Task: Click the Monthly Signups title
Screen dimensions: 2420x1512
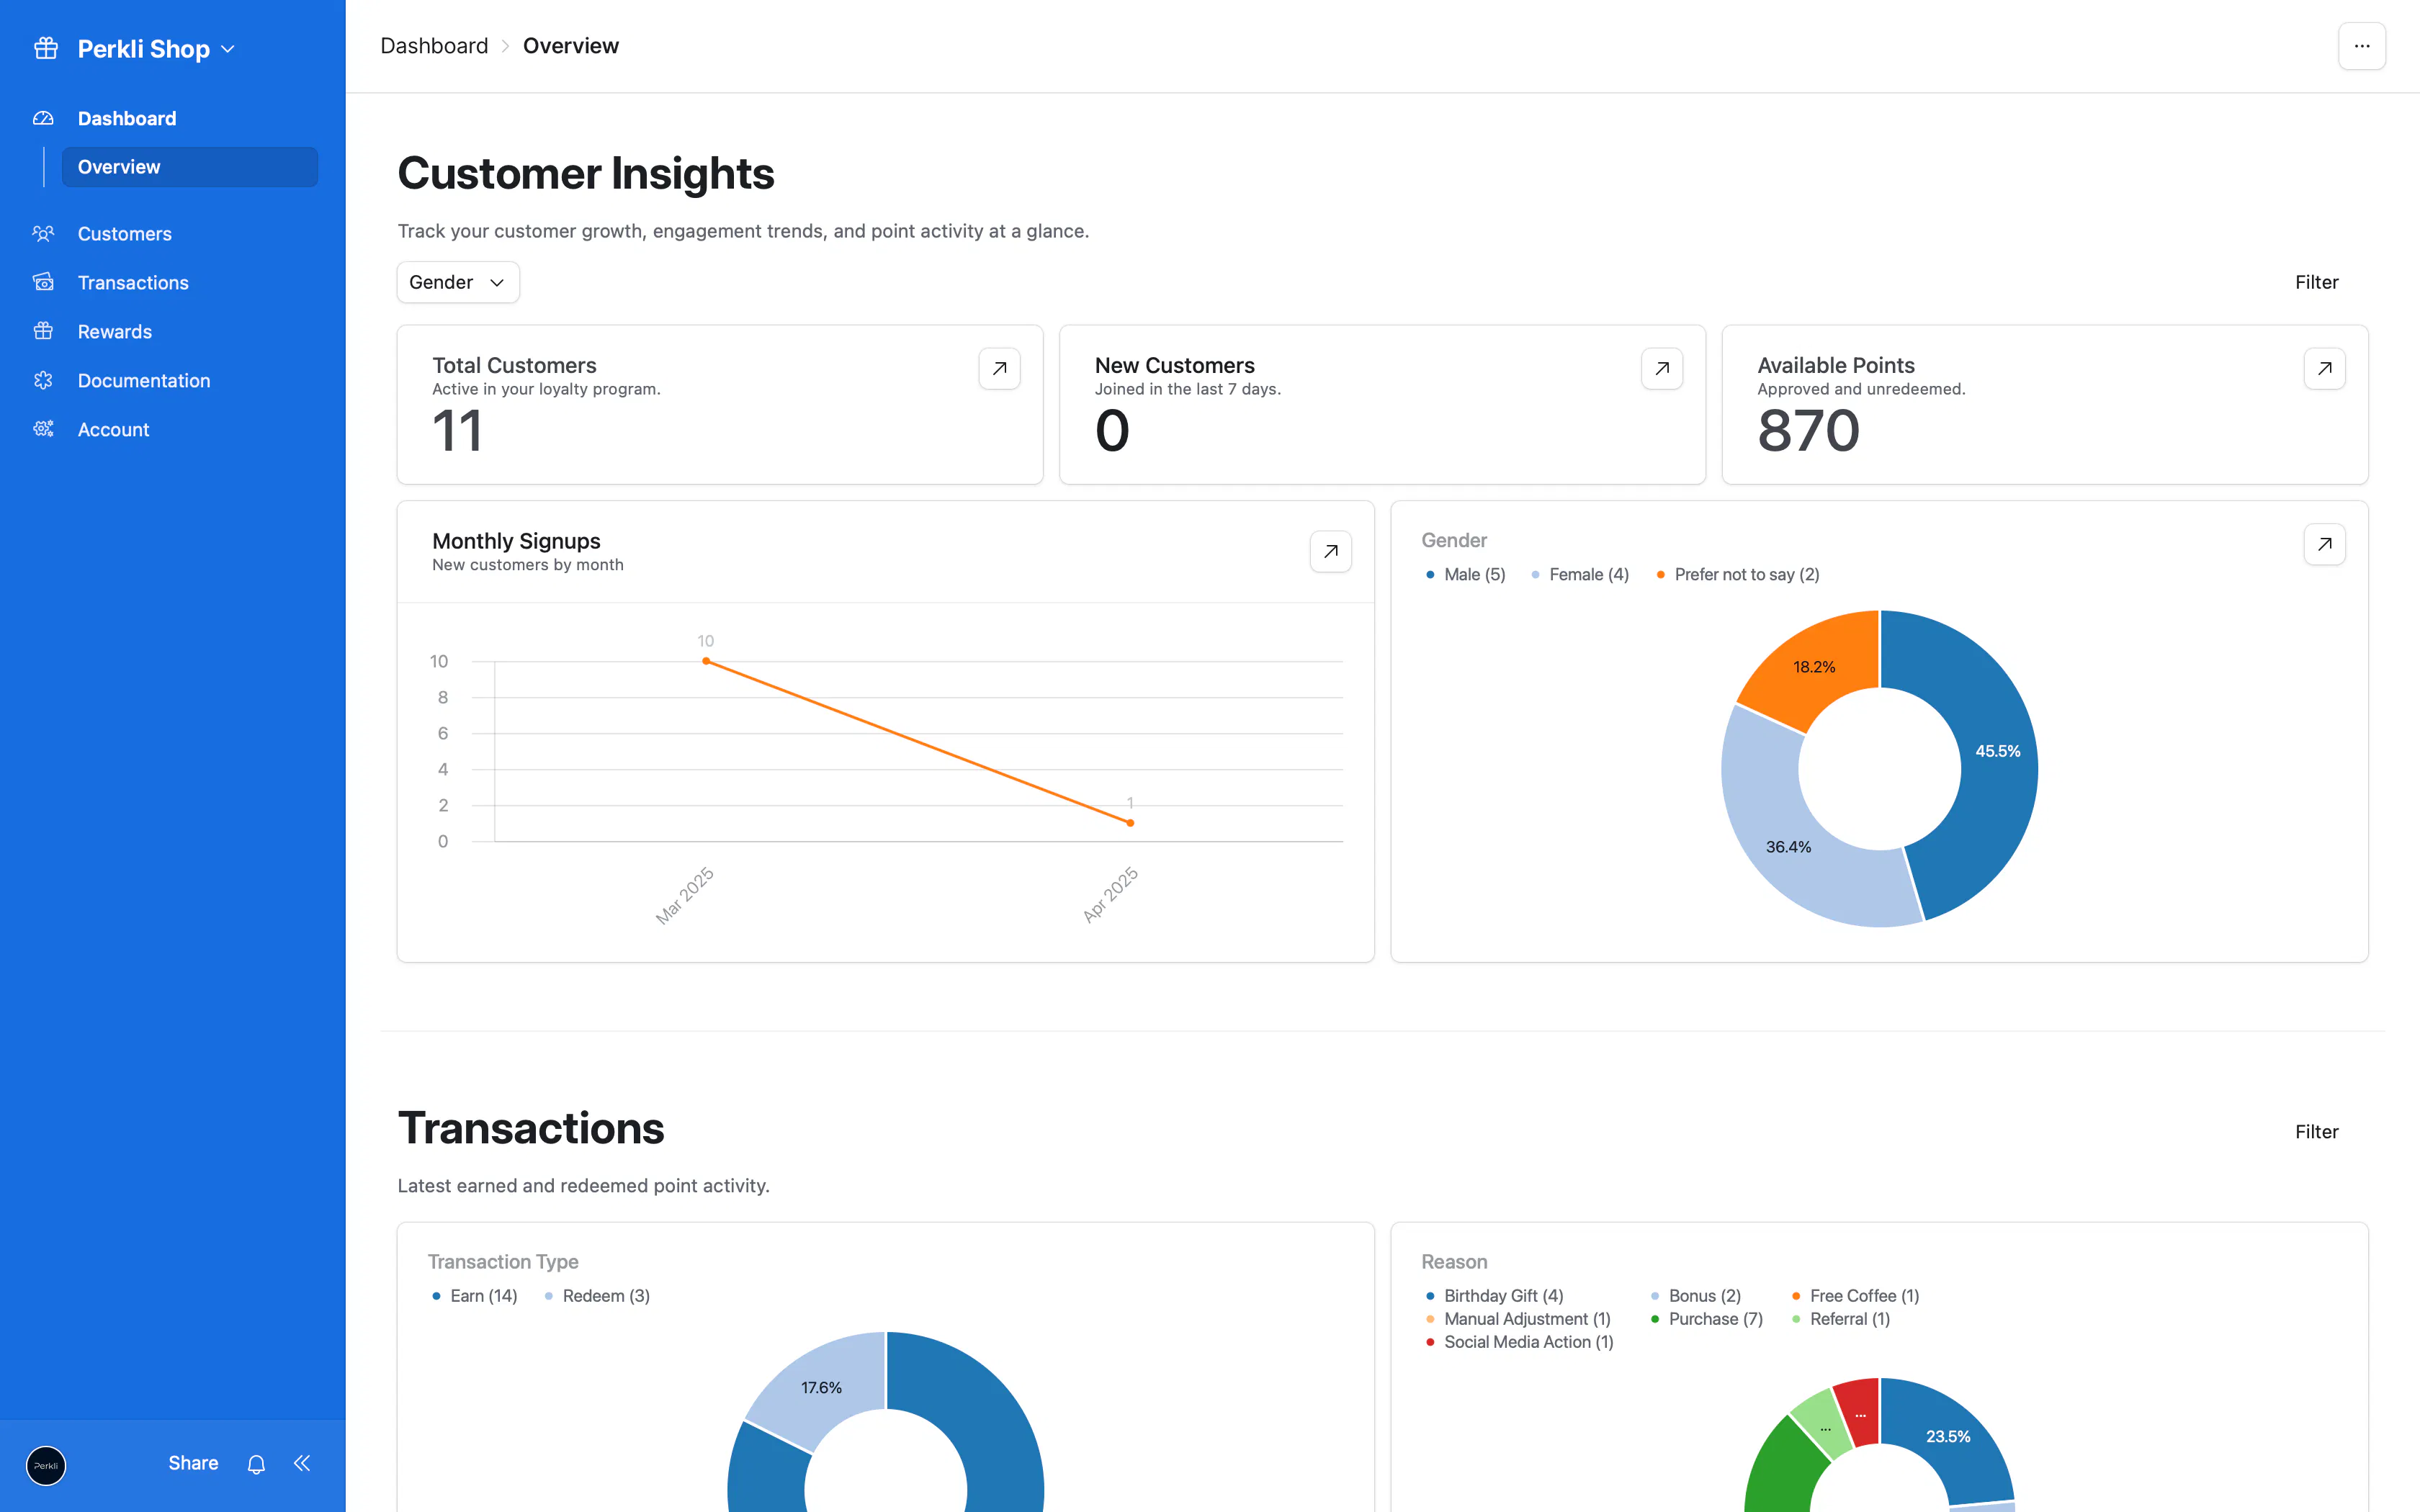Action: [516, 541]
